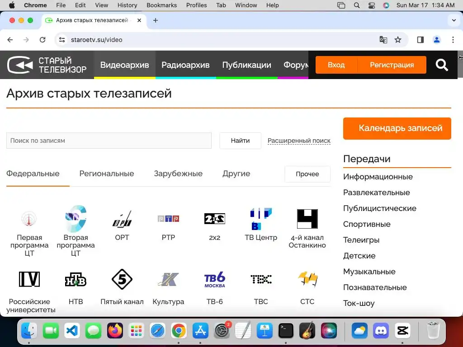The height and width of the screenshot is (347, 463).
Task: Expand Расширенный поиск options
Action: pos(299,141)
